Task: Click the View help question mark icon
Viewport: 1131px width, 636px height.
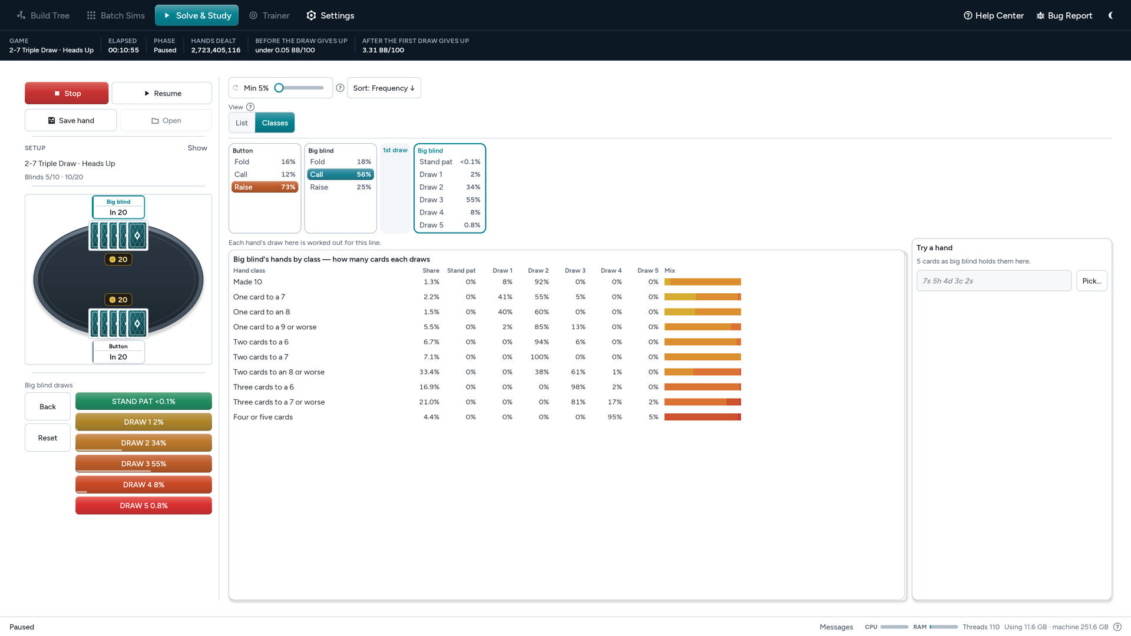Action: [x=250, y=107]
